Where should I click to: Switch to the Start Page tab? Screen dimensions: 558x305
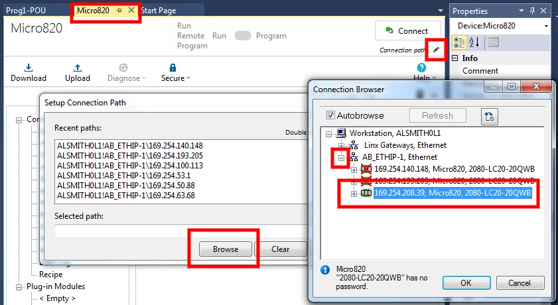[x=159, y=11]
